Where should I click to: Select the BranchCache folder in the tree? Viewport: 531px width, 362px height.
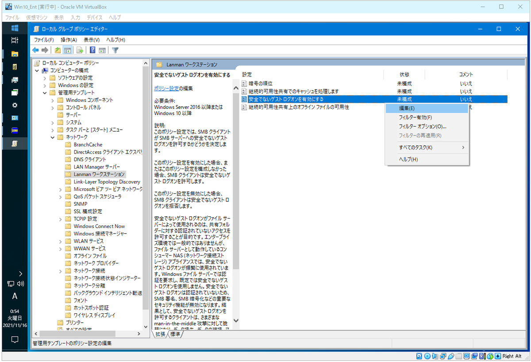pos(88,145)
